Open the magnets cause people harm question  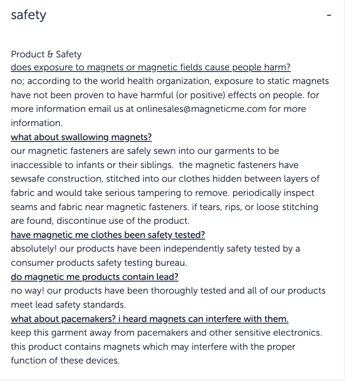click(151, 67)
